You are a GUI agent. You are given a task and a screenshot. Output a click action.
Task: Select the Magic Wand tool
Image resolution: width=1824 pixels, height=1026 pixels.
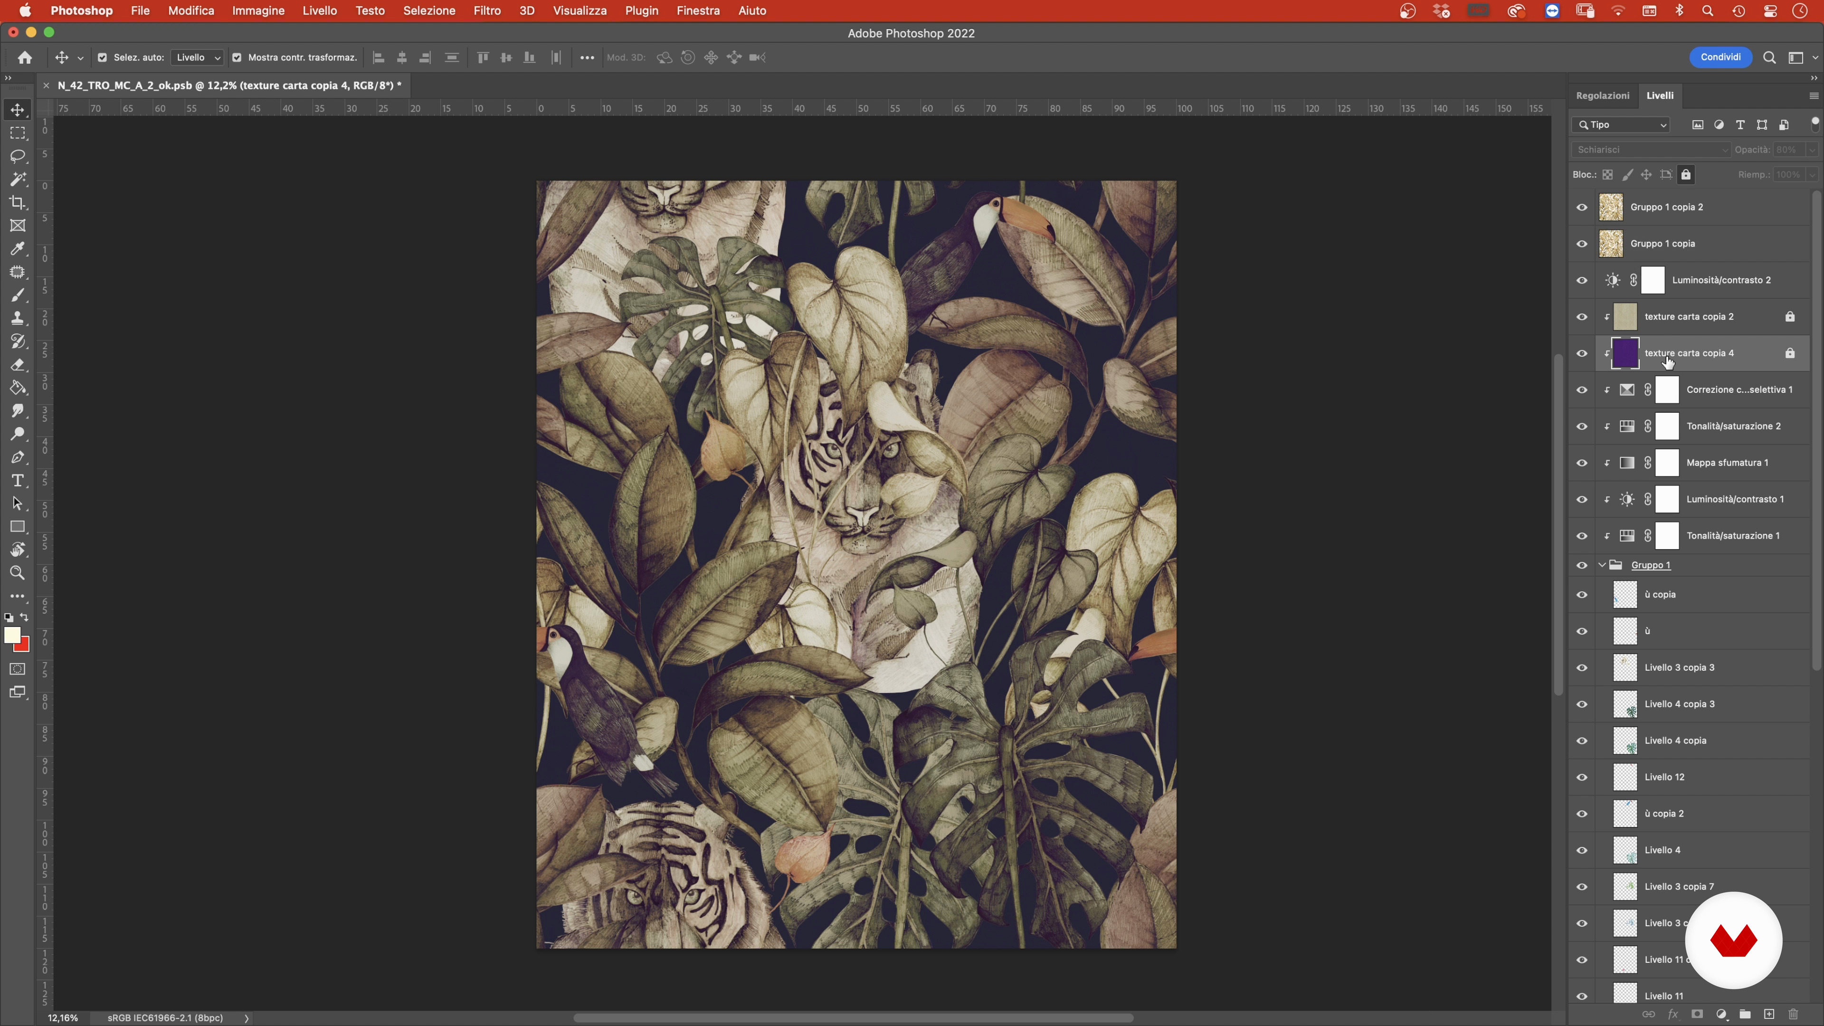click(x=18, y=179)
